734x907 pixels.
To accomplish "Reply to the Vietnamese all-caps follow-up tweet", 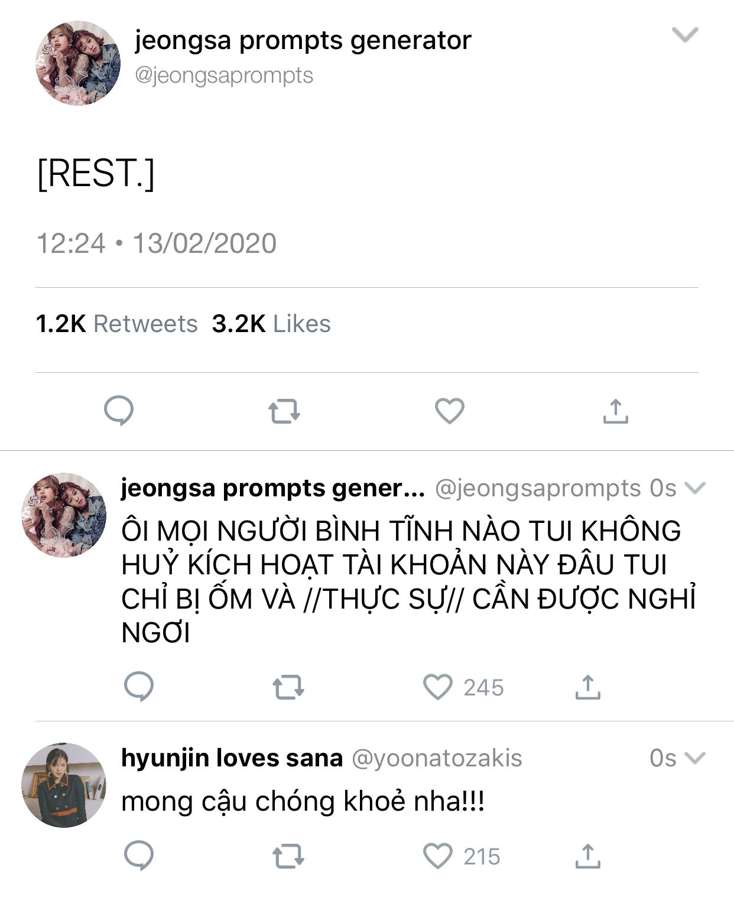I will 139,687.
